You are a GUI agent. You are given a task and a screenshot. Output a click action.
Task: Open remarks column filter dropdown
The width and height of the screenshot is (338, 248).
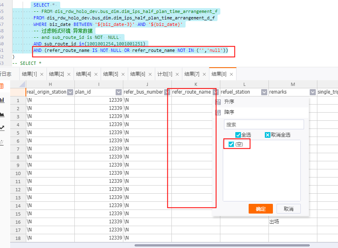(313, 92)
